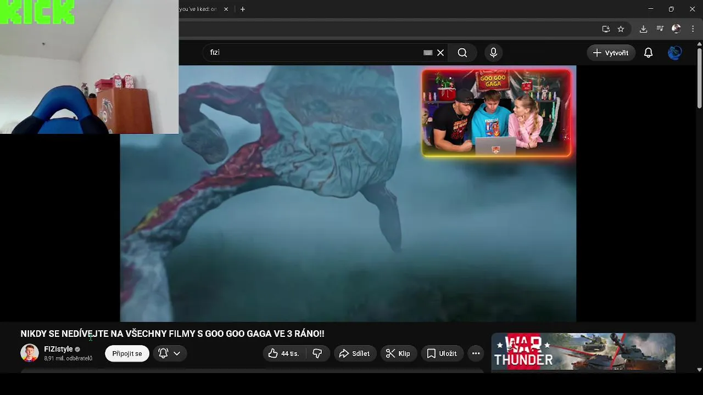Image resolution: width=703 pixels, height=395 pixels.
Task: Click the Připojit se join button
Action: pyautogui.click(x=127, y=353)
